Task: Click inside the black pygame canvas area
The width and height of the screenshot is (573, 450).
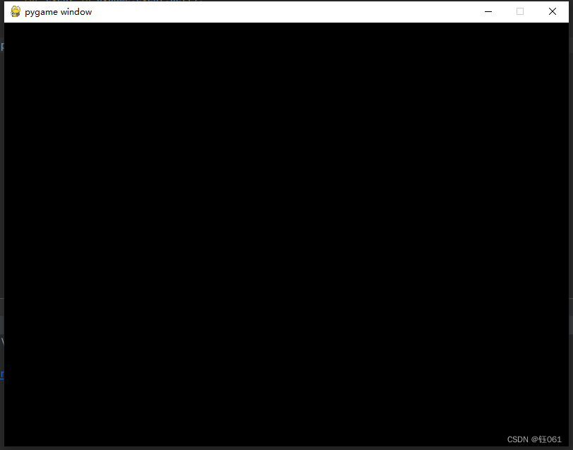Action: 286,234
